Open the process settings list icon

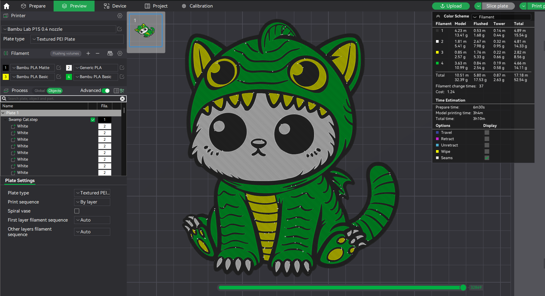tap(116, 91)
